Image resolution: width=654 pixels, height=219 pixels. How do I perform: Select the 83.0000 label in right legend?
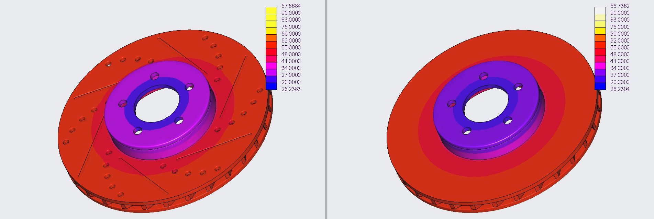(620, 20)
